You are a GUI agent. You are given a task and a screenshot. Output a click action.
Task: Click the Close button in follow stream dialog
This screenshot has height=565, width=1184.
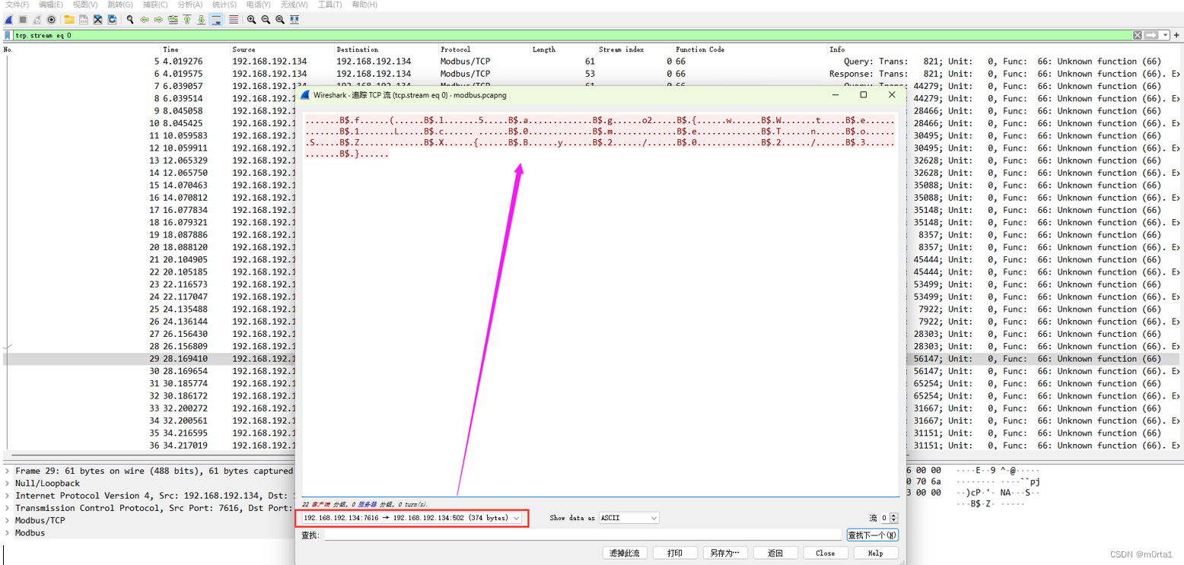[825, 553]
